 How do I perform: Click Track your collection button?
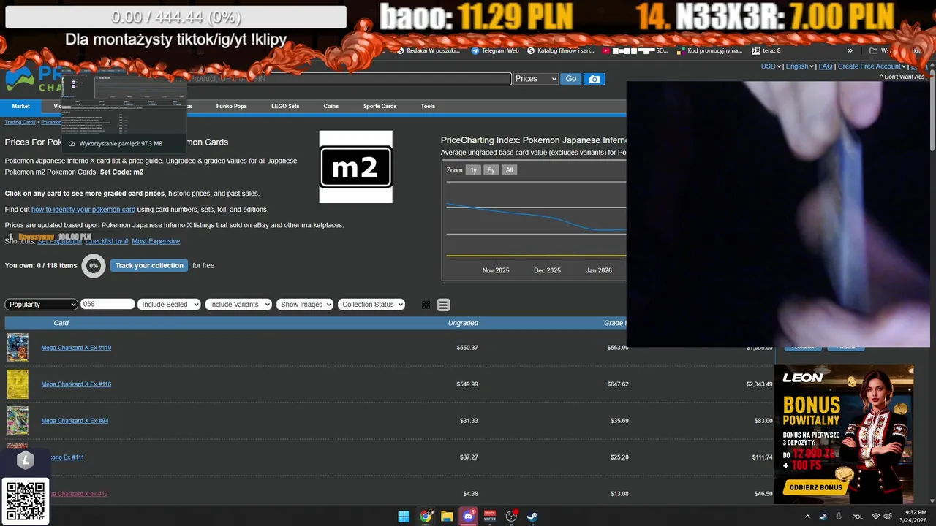point(149,266)
